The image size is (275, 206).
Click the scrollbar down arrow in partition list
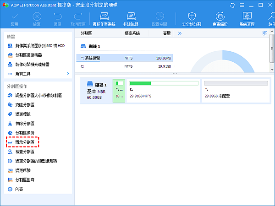click(272, 70)
